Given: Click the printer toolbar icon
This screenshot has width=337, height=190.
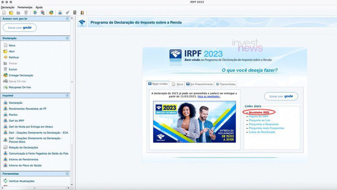Looking at the screenshot, I should tap(60, 13).
